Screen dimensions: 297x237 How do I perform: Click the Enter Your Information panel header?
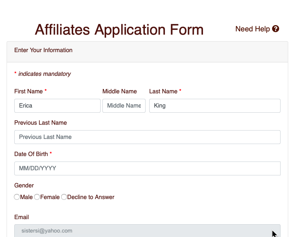tap(43, 50)
